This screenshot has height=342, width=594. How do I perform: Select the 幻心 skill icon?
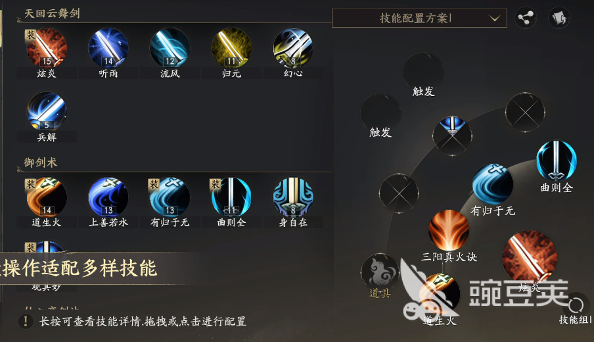click(x=293, y=48)
